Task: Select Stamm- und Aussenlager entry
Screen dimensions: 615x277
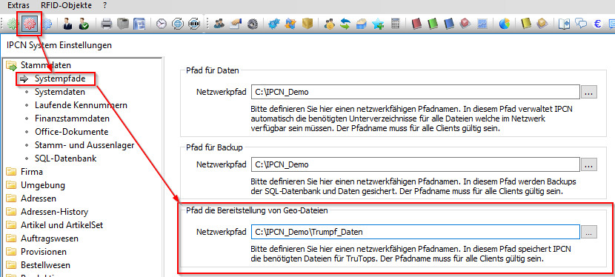Action: coord(84,145)
